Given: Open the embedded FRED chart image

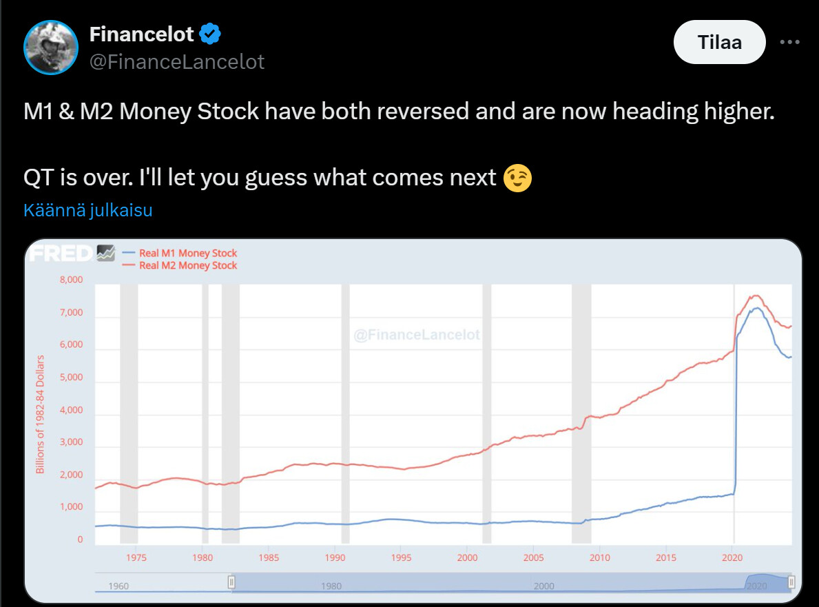Looking at the screenshot, I should [413, 421].
